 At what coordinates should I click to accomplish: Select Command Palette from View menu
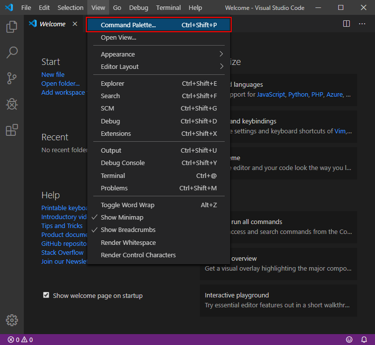point(159,25)
